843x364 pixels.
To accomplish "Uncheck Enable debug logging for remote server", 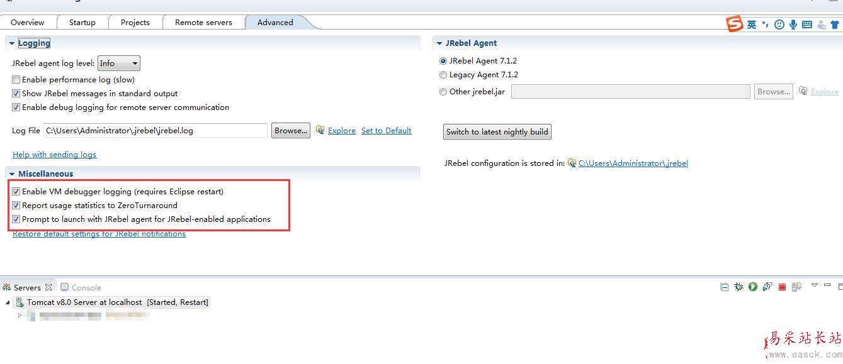I will pyautogui.click(x=16, y=108).
